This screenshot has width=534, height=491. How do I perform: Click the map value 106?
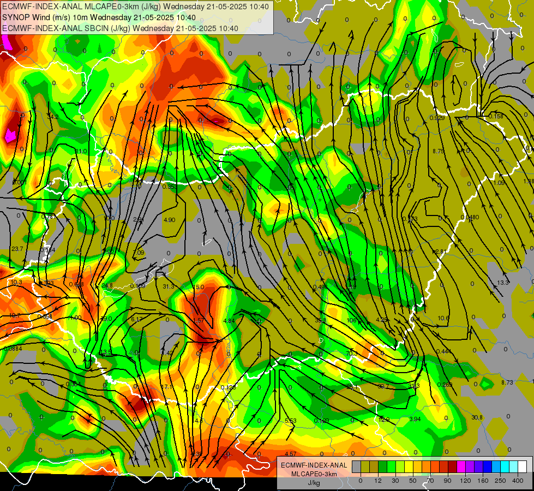[x=351, y=320]
